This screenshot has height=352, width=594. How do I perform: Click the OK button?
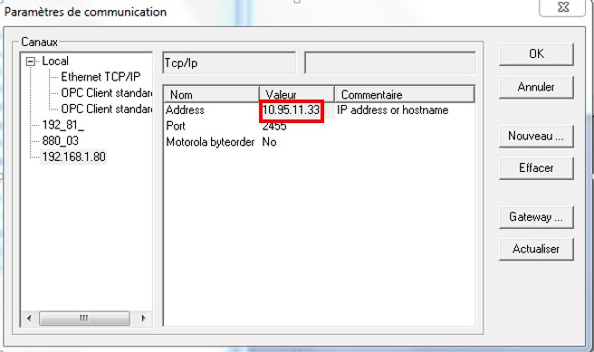(x=536, y=54)
